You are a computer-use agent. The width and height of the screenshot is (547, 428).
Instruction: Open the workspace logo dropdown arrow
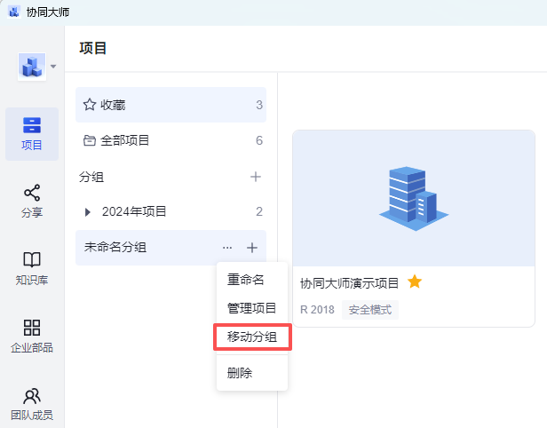pos(53,67)
